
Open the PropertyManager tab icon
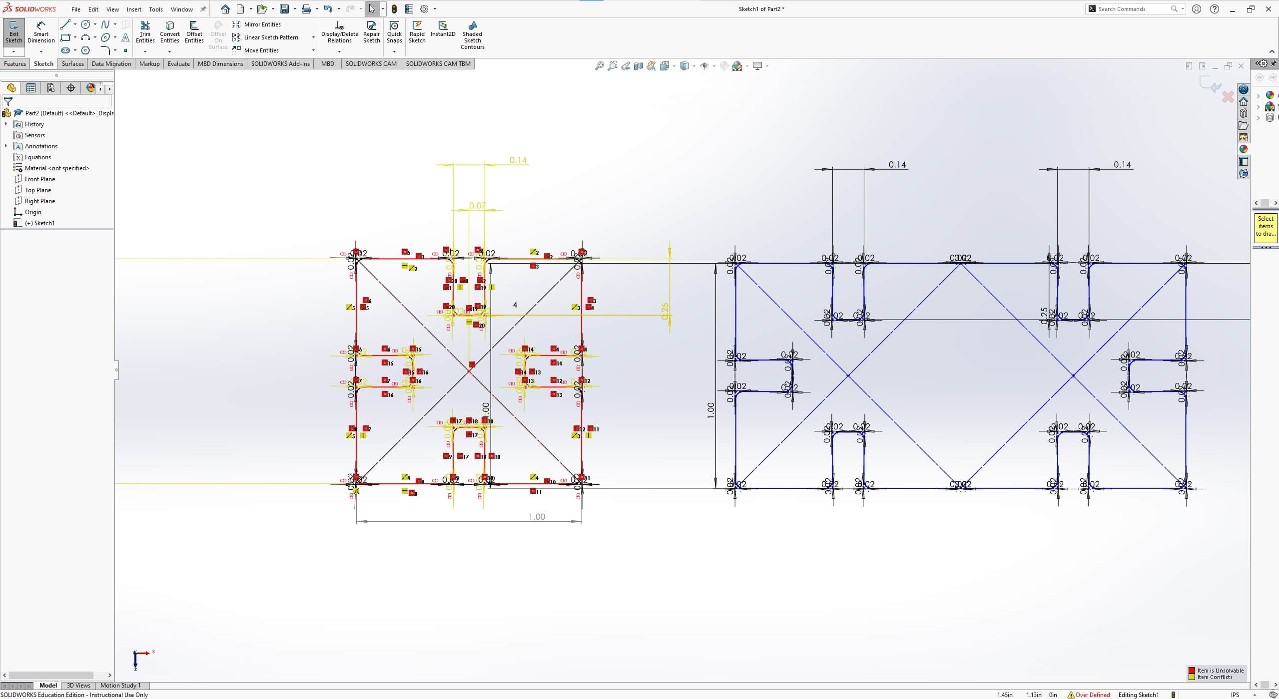coord(30,88)
